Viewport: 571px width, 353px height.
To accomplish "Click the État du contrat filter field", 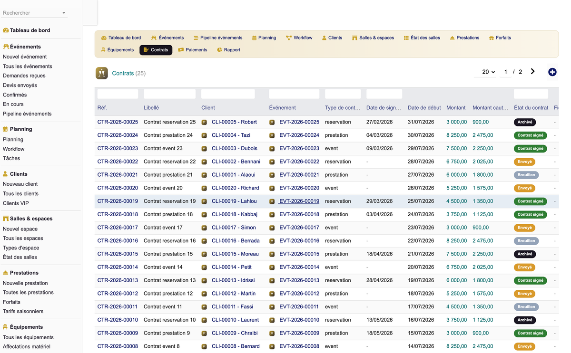I will point(531,94).
